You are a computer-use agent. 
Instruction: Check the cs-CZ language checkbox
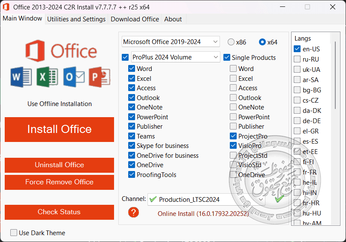point(297,100)
